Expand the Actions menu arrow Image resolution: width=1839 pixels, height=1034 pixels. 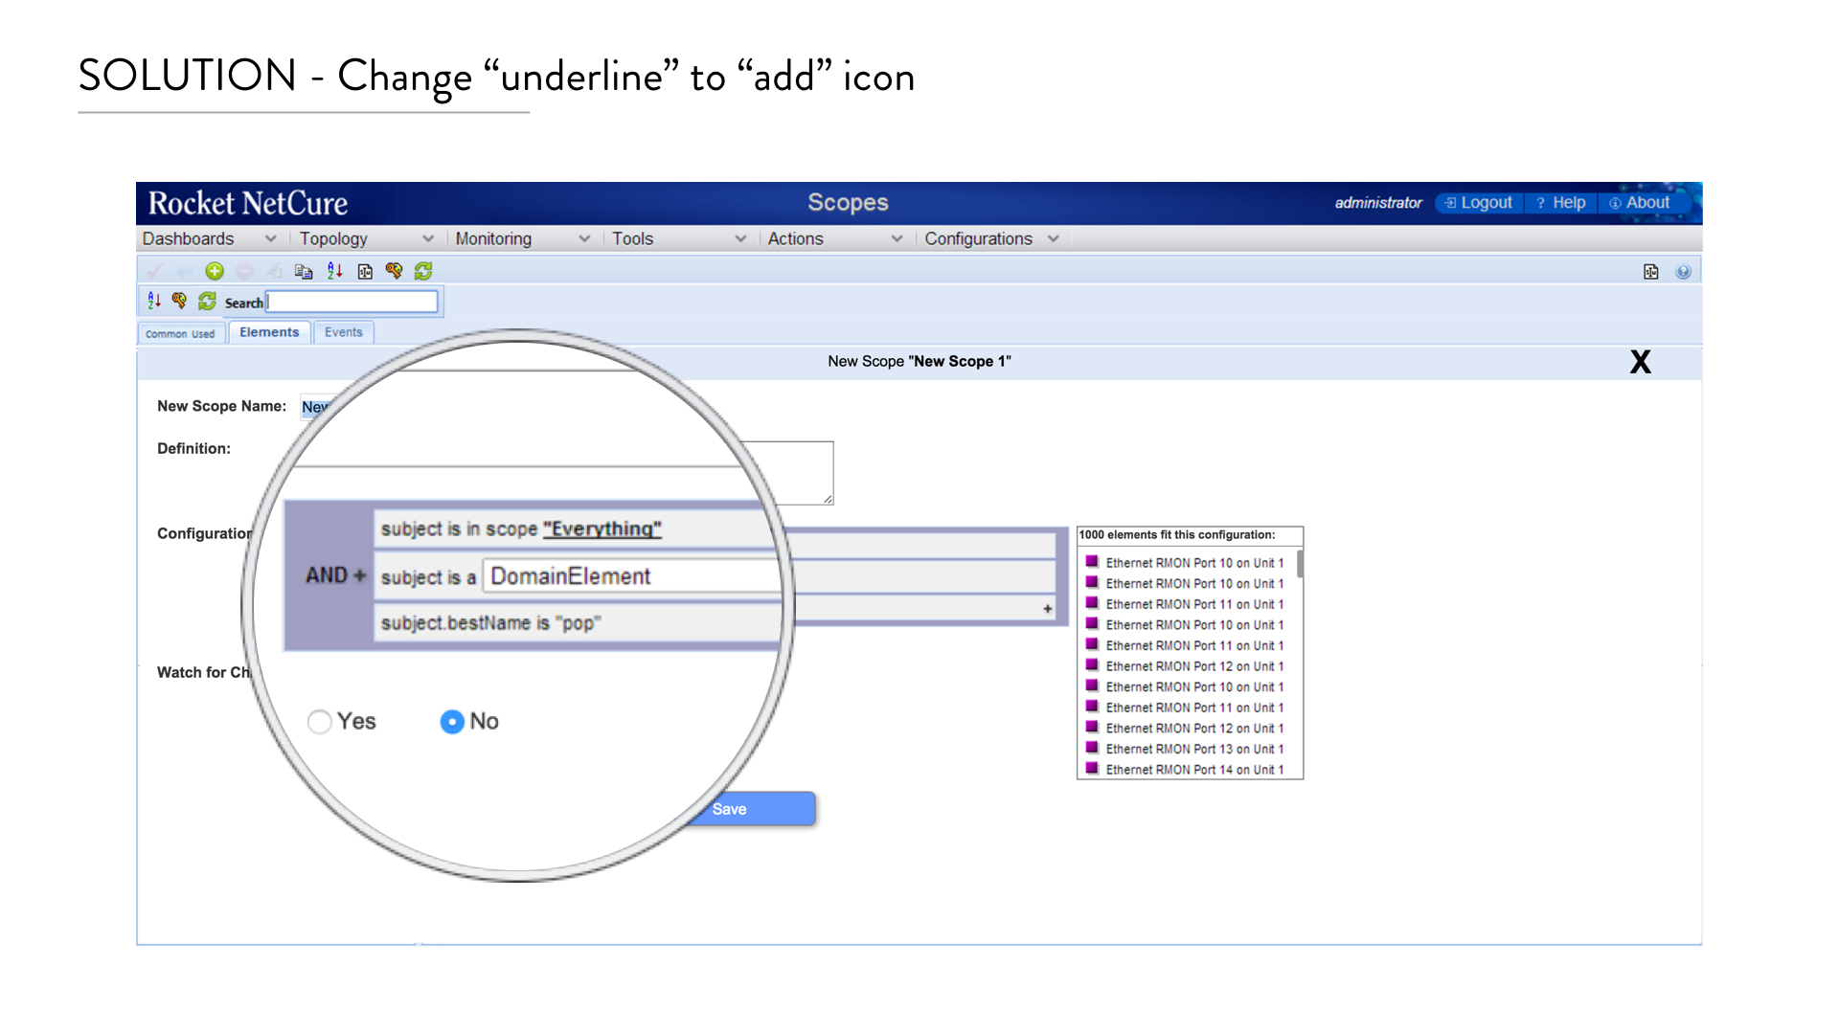[x=897, y=239]
